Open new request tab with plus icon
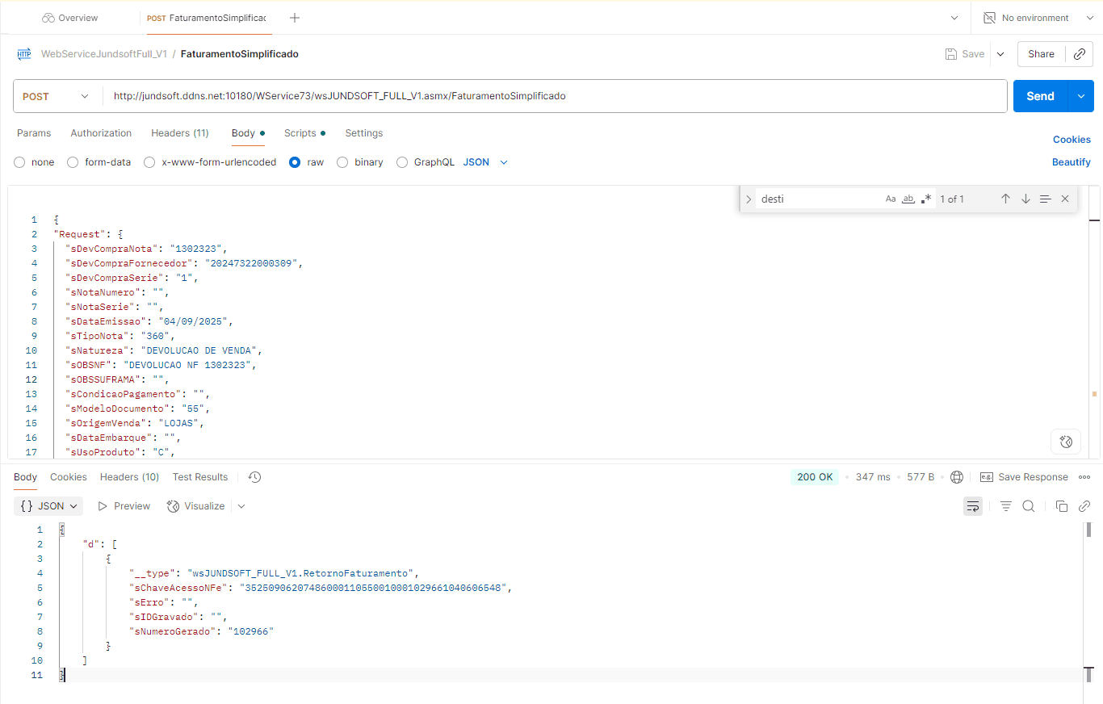This screenshot has width=1103, height=704. pos(295,18)
